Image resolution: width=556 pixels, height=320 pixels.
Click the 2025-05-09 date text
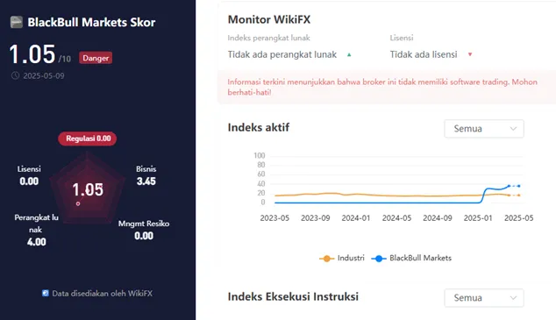[x=44, y=76]
